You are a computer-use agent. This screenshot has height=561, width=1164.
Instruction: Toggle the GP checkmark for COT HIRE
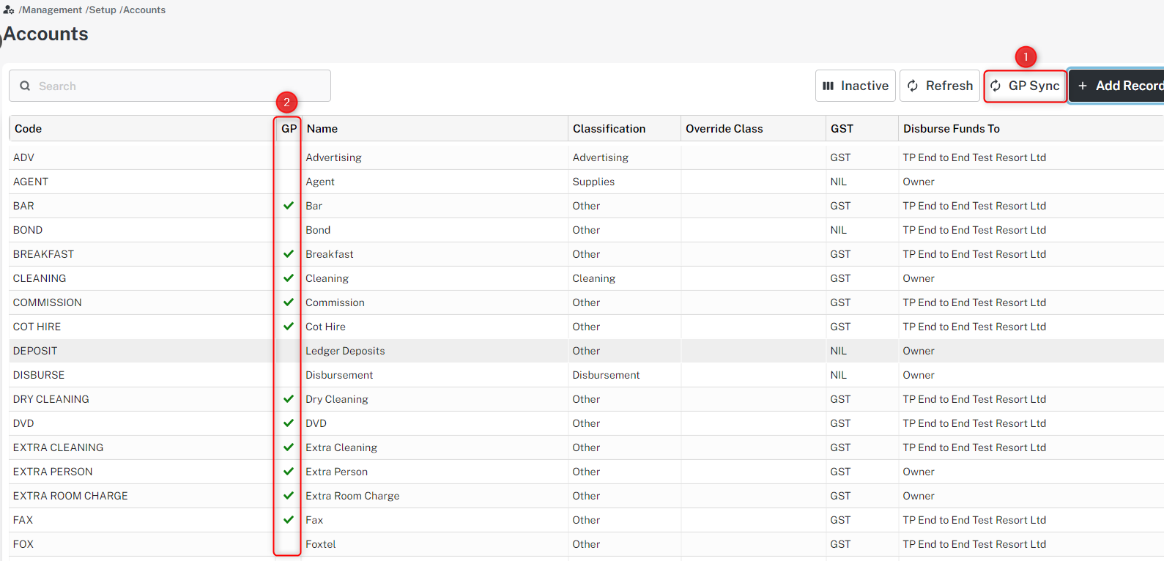pos(289,327)
